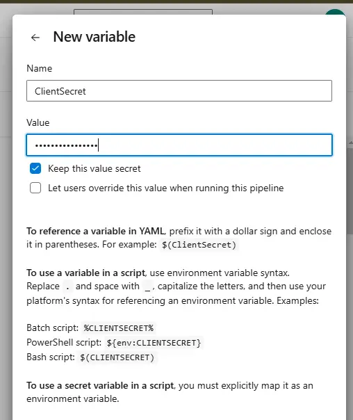Go back using the left arrow icon
353x420 pixels.
click(35, 38)
